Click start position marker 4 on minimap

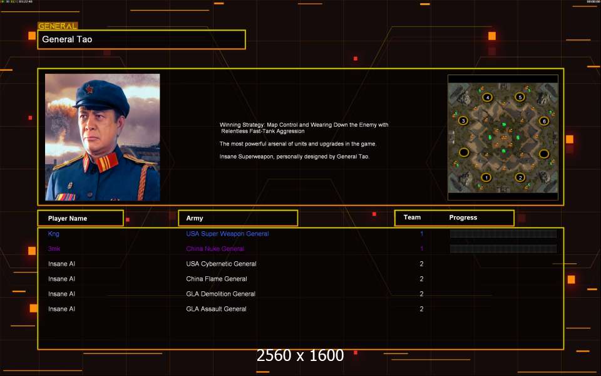[487, 98]
